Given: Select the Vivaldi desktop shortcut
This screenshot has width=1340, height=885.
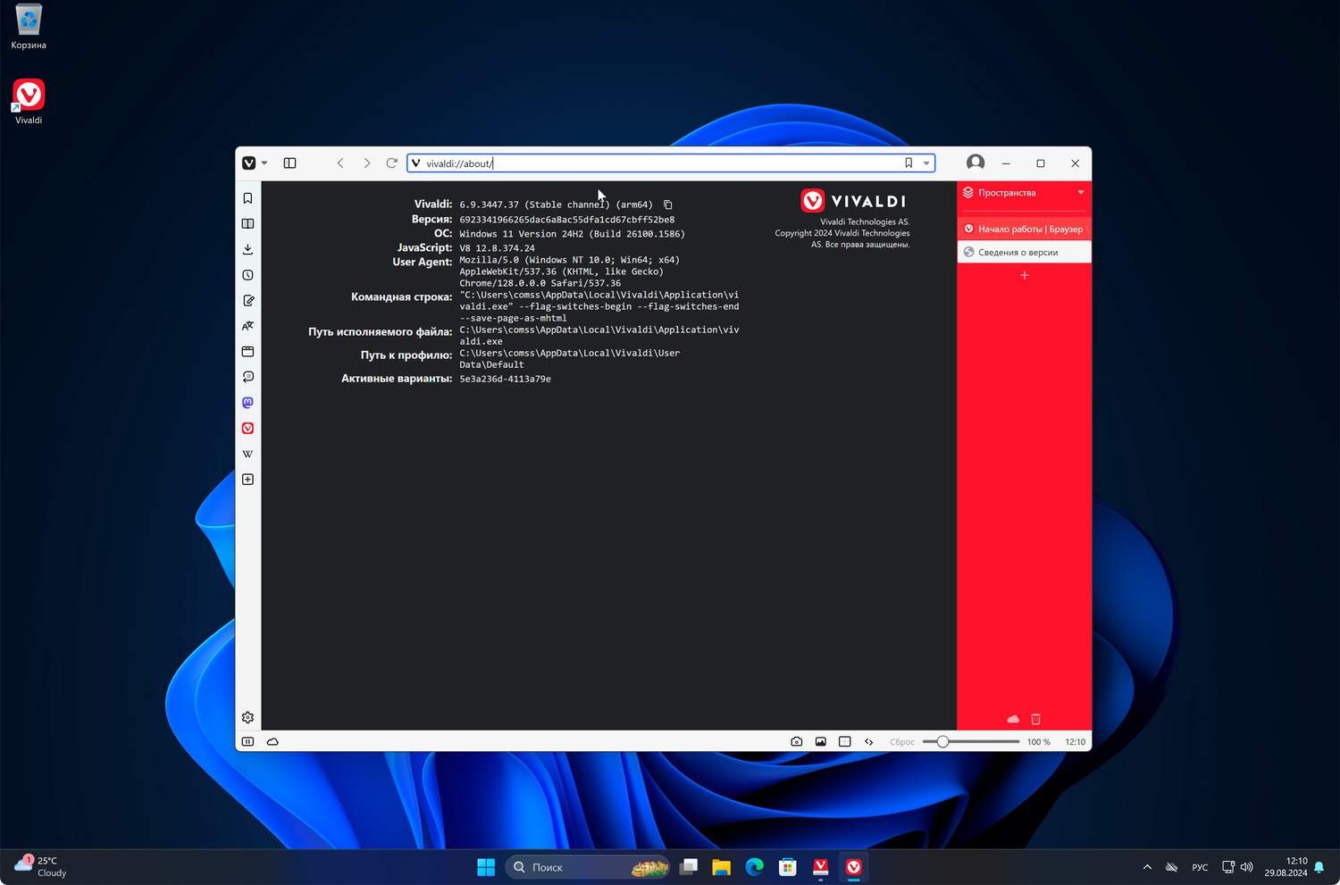Looking at the screenshot, I should coord(29,102).
